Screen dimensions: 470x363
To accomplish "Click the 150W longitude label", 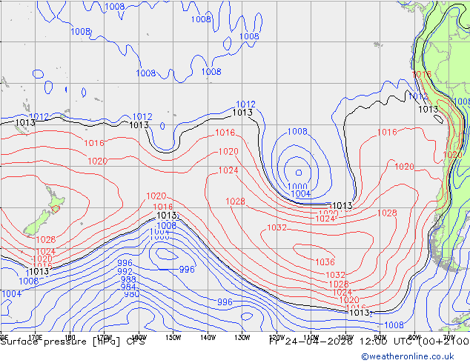I will (x=173, y=338).
